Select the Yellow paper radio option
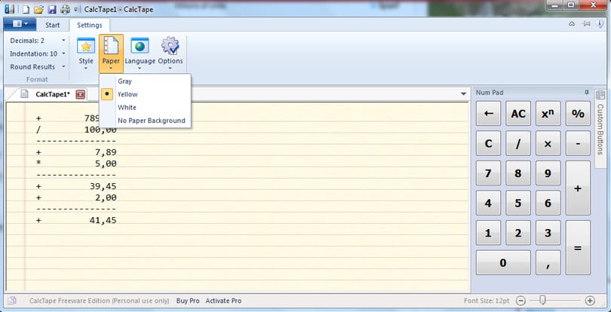Viewport: 611px width, 312px height. [107, 94]
